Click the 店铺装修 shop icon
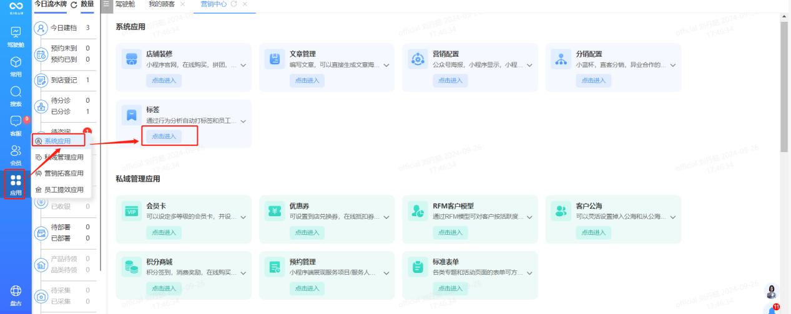Screen dimensions: 791x314 [x=131, y=60]
